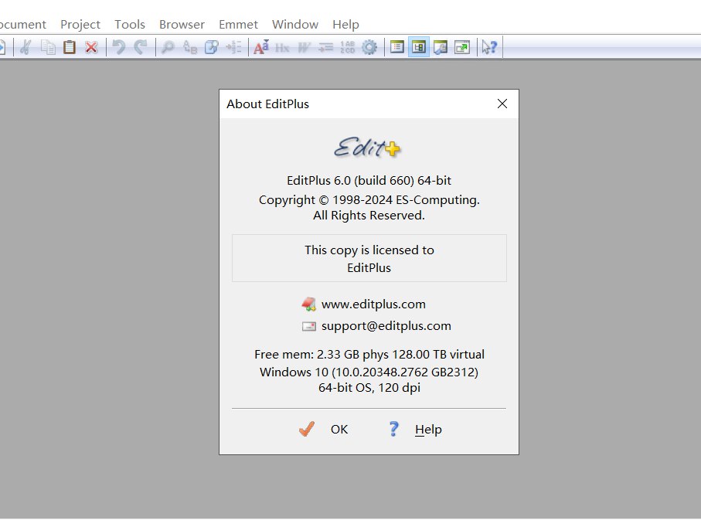Screen dimensions: 701x527
Task: Open the Help menu in menu bar
Action: (345, 24)
